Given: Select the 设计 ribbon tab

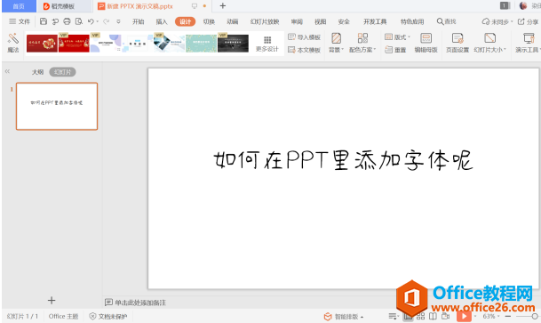Looking at the screenshot, I should [186, 21].
